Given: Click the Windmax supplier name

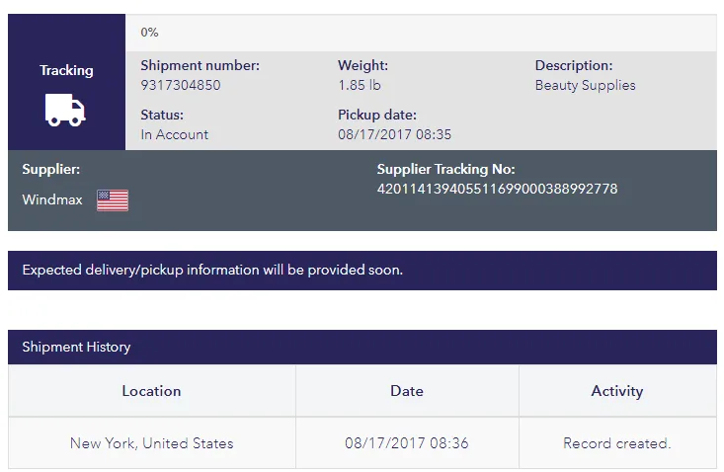Looking at the screenshot, I should [52, 199].
